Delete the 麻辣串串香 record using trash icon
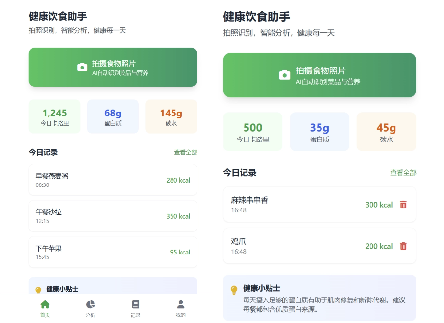 [x=403, y=205]
